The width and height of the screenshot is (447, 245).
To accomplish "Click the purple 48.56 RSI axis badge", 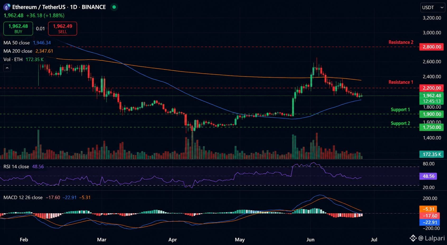I will [x=428, y=176].
